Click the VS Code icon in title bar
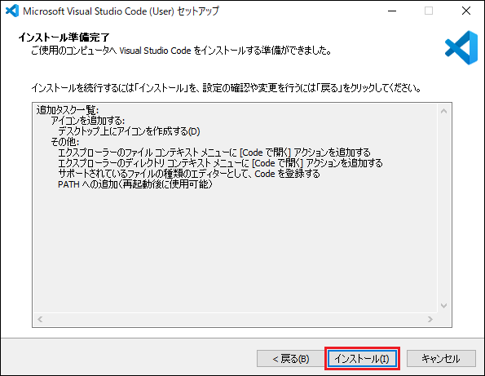This screenshot has height=376, width=485. 12,11
